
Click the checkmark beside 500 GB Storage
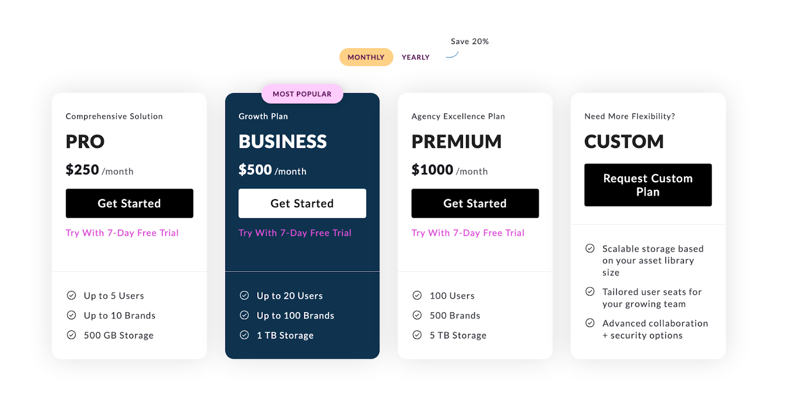click(72, 335)
